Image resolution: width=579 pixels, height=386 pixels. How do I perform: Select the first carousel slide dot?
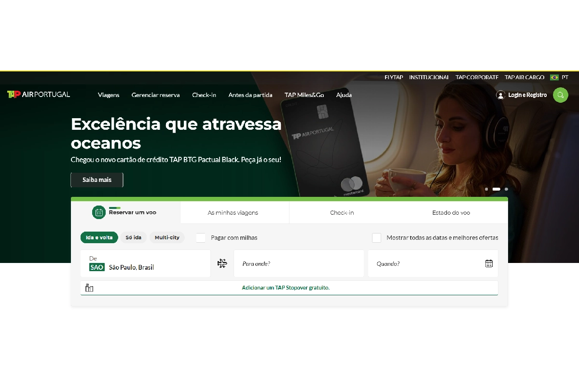(486, 189)
